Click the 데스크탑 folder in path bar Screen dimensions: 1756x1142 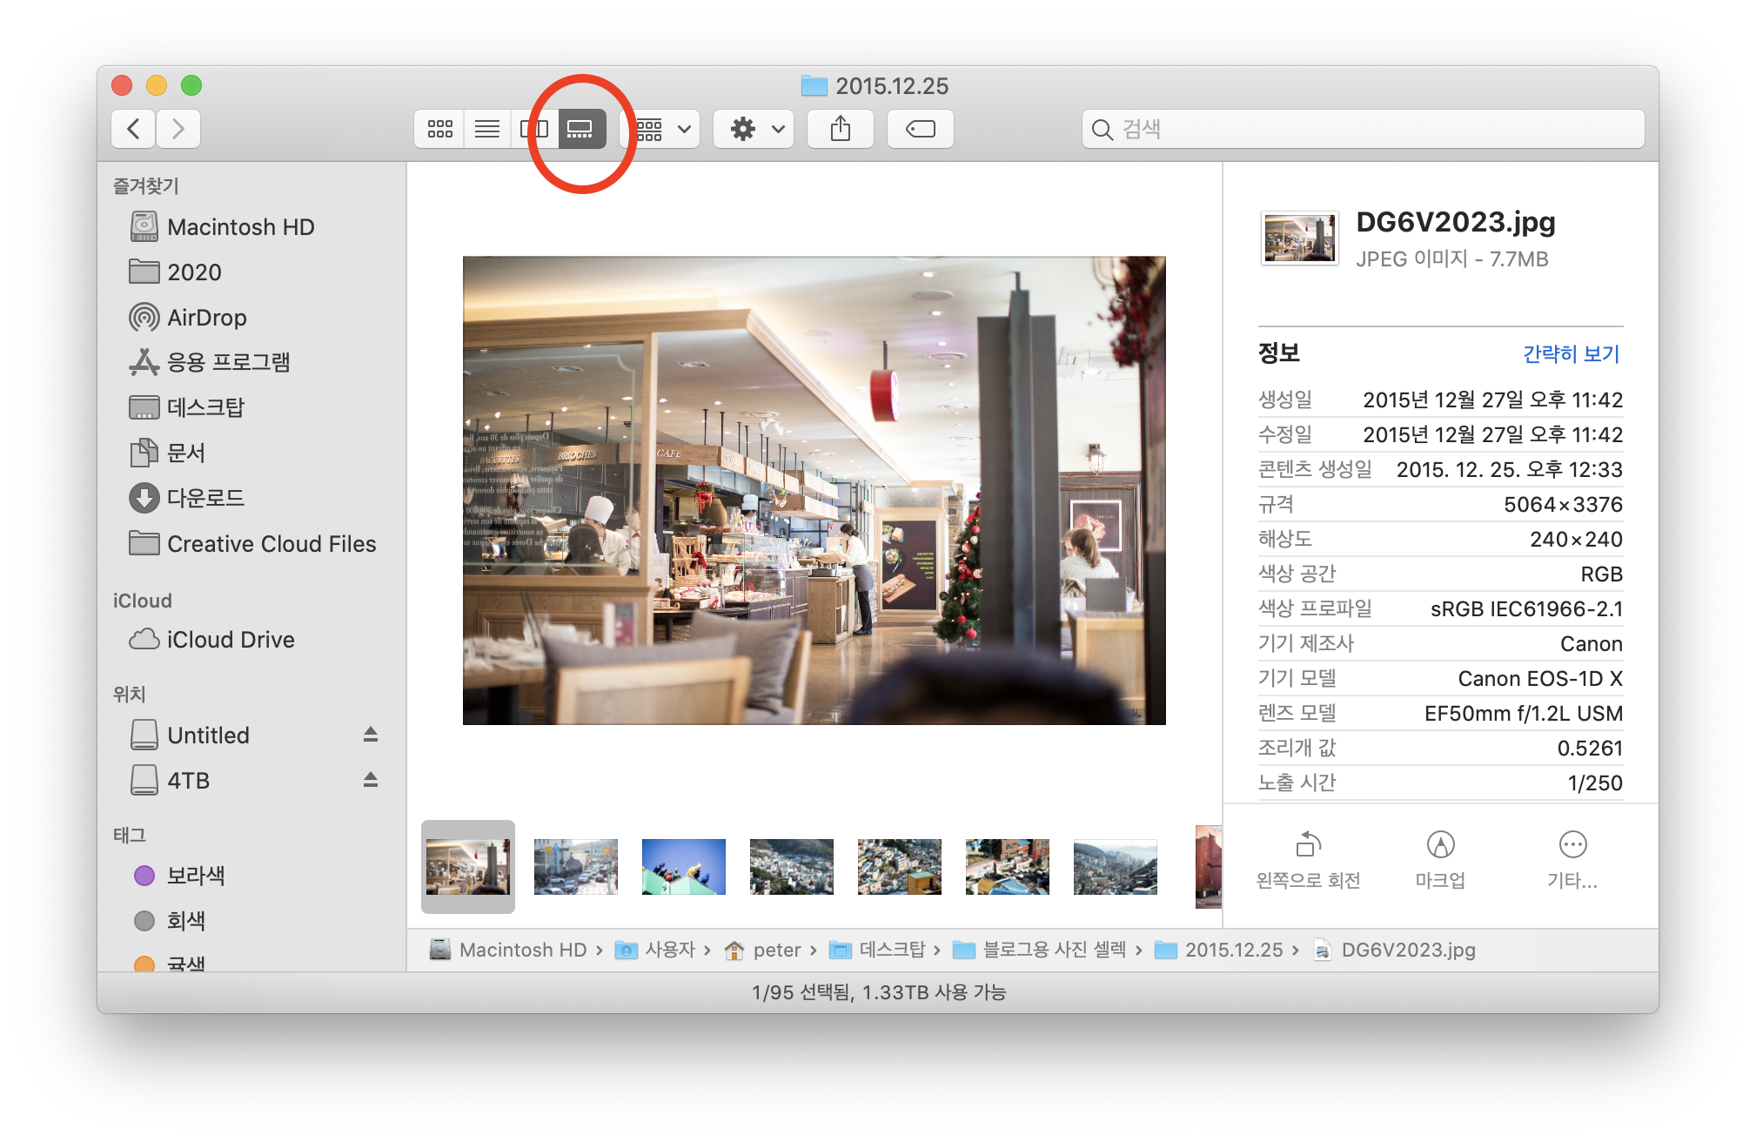891,950
